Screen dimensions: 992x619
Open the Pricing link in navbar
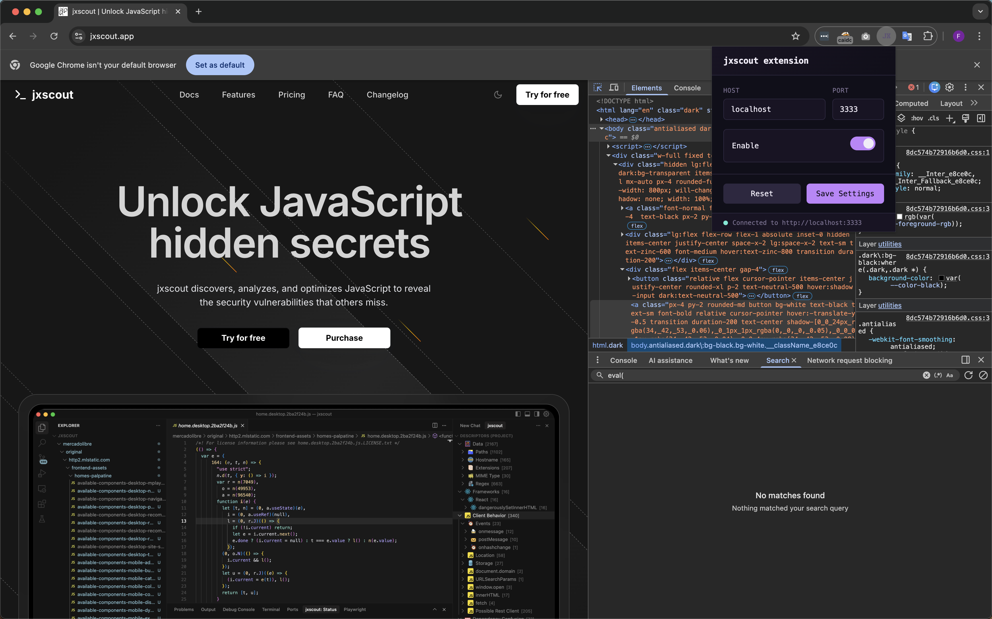point(291,95)
